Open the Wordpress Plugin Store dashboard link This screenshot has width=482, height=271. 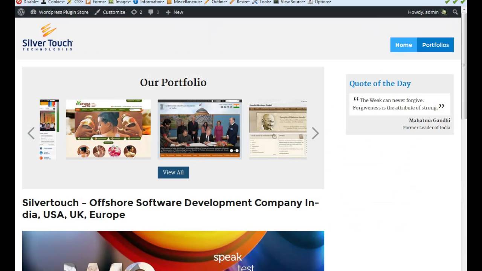(x=59, y=12)
